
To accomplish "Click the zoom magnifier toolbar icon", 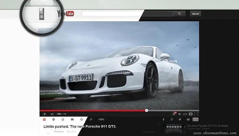I will click(x=91, y=119).
